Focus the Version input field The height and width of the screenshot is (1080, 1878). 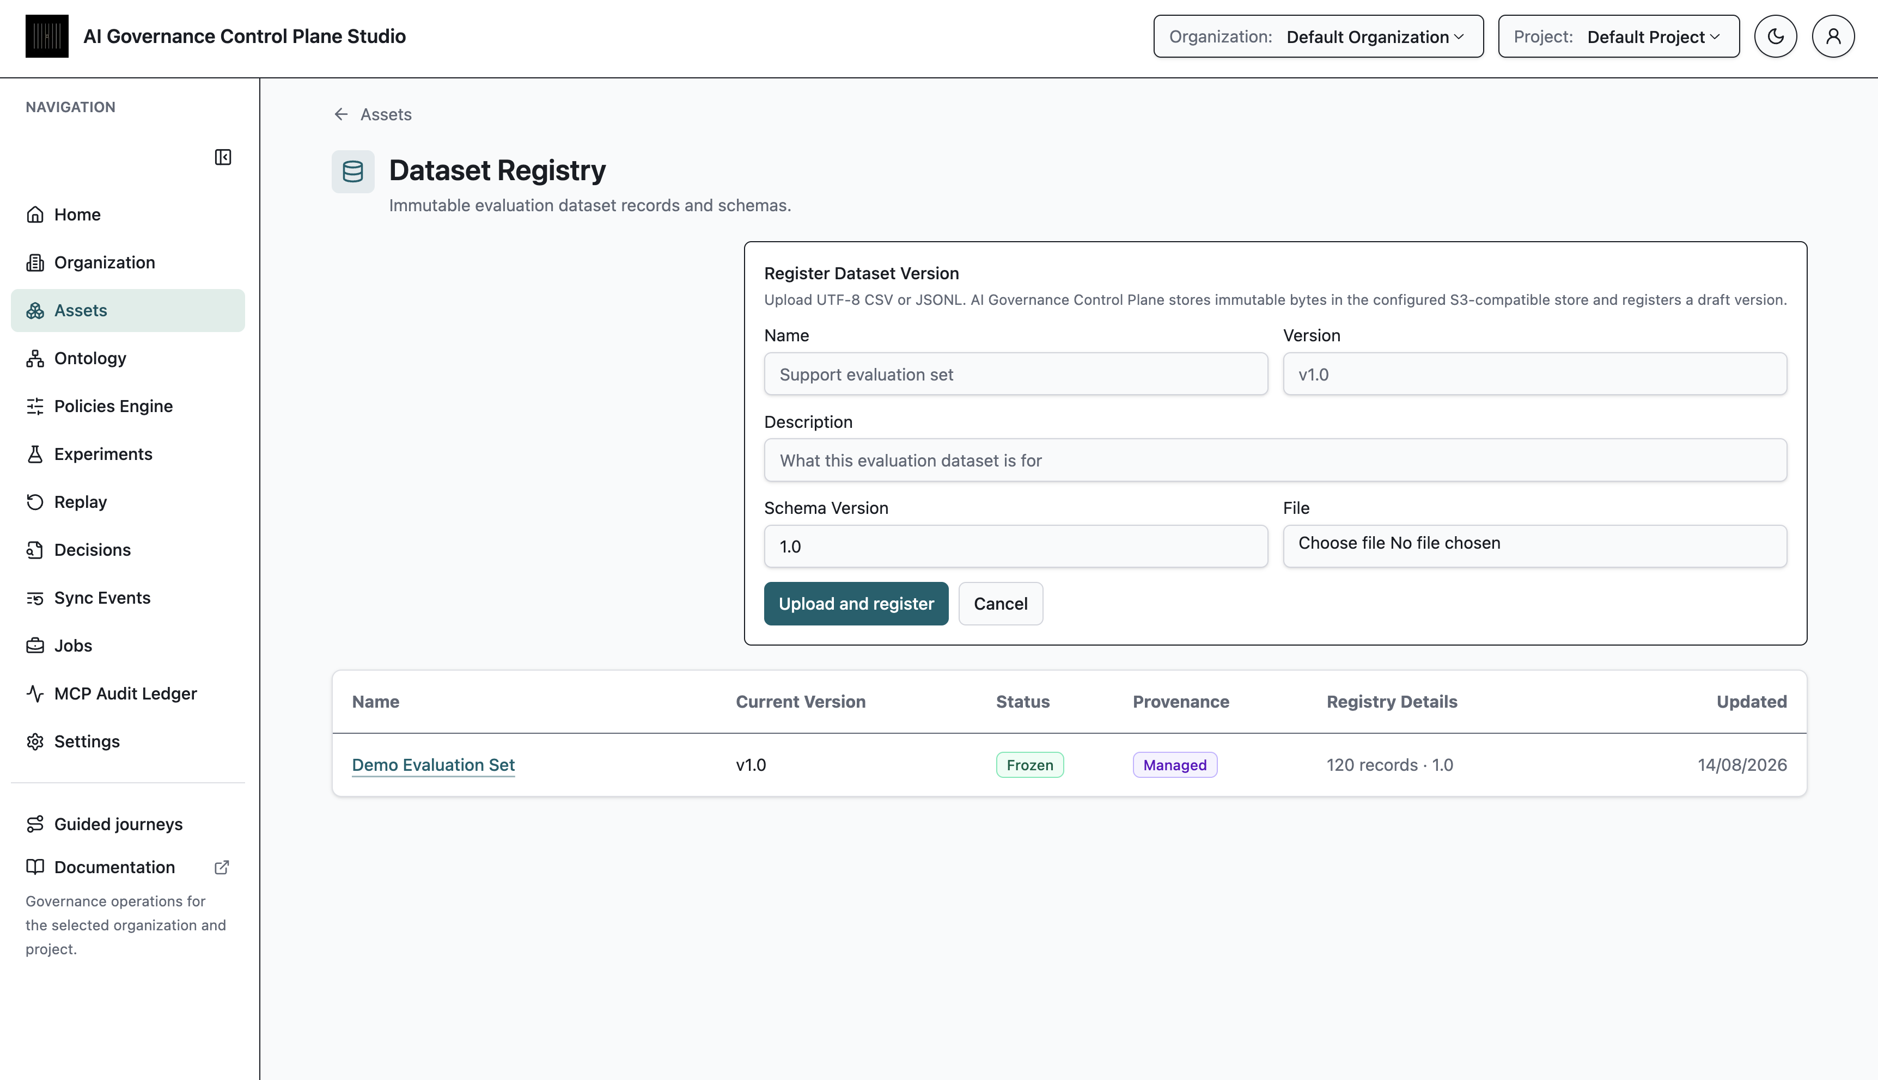(x=1534, y=374)
